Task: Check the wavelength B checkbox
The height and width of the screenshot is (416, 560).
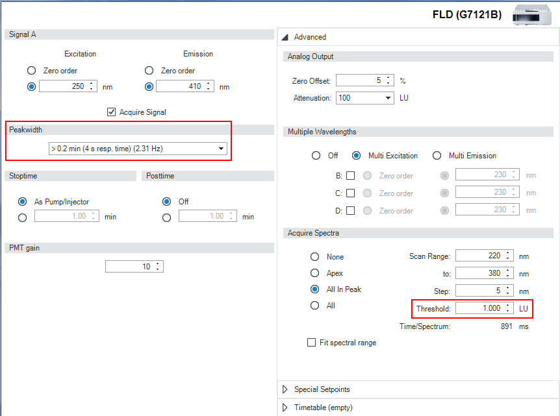Action: click(351, 175)
